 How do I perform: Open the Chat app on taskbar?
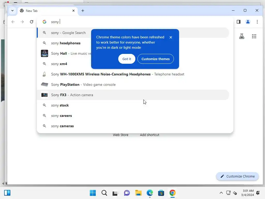(x=127, y=193)
